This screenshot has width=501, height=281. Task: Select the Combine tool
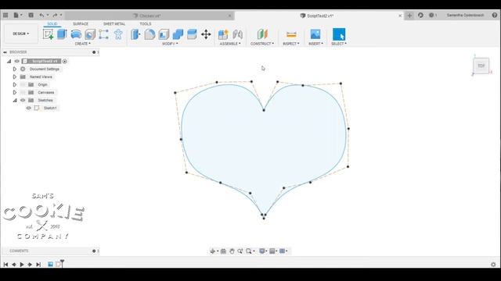(178, 34)
